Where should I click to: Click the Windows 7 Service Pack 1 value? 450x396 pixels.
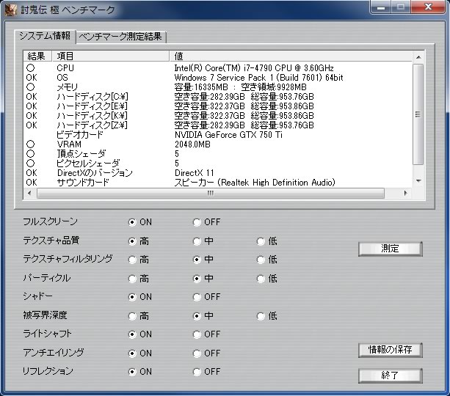pos(258,78)
